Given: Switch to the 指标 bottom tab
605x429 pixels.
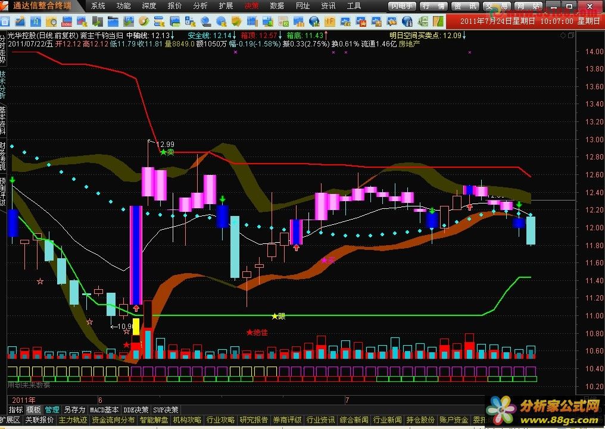Looking at the screenshot, I should 16,410.
